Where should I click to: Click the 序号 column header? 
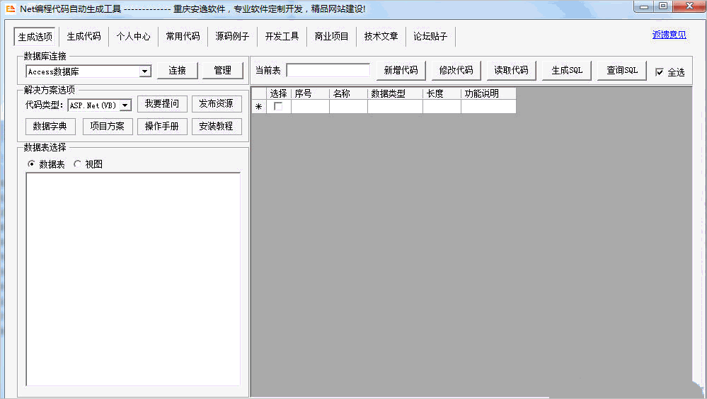[x=310, y=93]
